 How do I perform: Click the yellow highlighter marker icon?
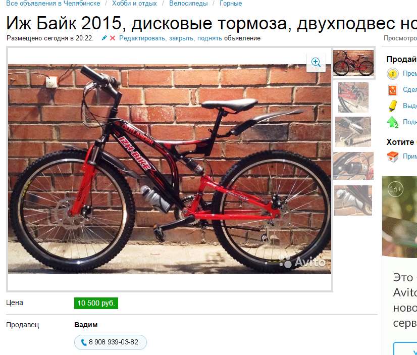coord(393,106)
